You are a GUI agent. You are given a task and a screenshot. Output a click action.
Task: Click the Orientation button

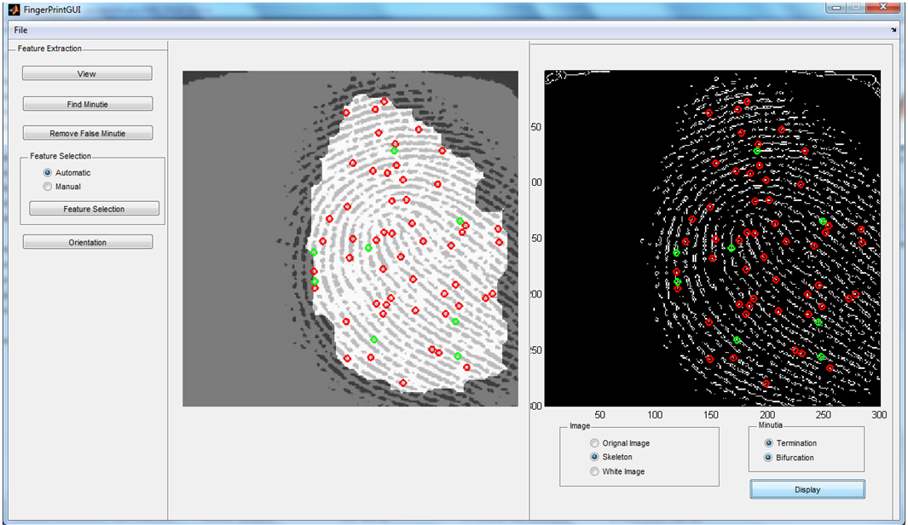click(x=88, y=242)
